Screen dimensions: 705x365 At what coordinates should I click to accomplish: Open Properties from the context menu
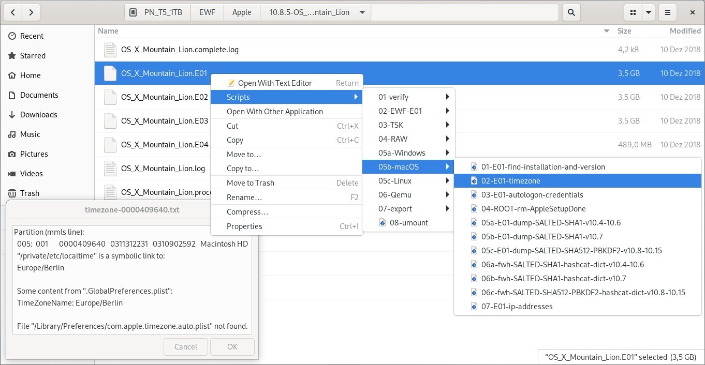[287, 226]
